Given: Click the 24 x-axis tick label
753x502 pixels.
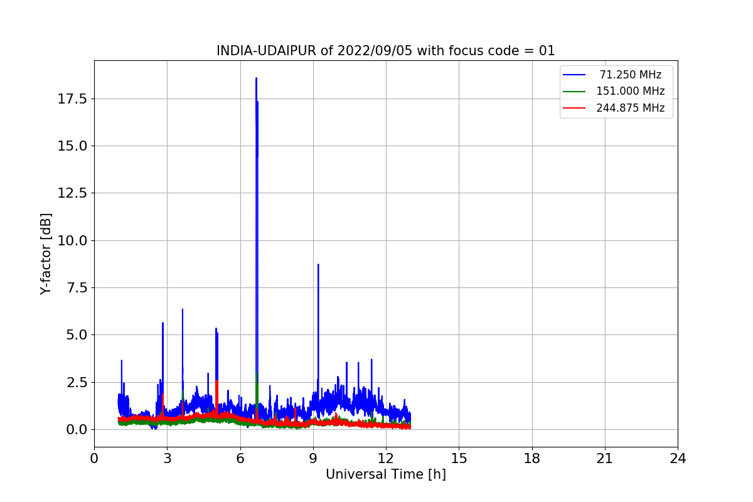Looking at the screenshot, I should coord(678,459).
